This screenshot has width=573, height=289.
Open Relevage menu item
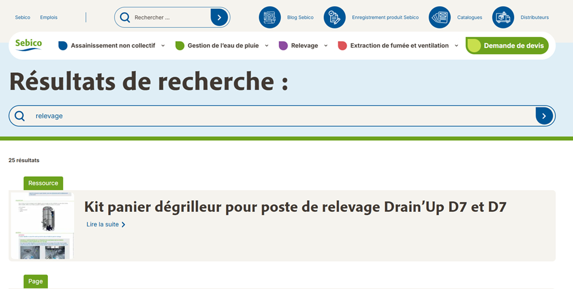304,46
